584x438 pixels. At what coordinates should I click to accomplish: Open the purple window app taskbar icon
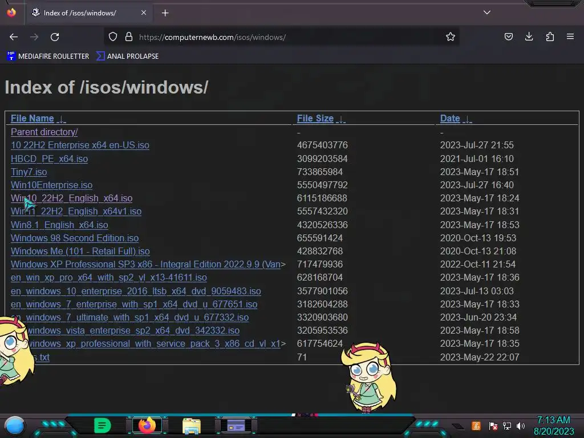[x=236, y=425]
